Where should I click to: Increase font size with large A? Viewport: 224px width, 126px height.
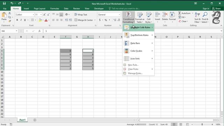tap(44, 15)
